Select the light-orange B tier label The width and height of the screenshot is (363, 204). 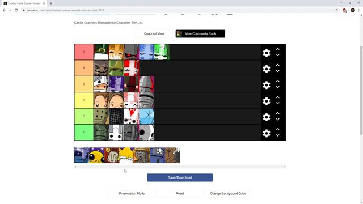click(84, 84)
